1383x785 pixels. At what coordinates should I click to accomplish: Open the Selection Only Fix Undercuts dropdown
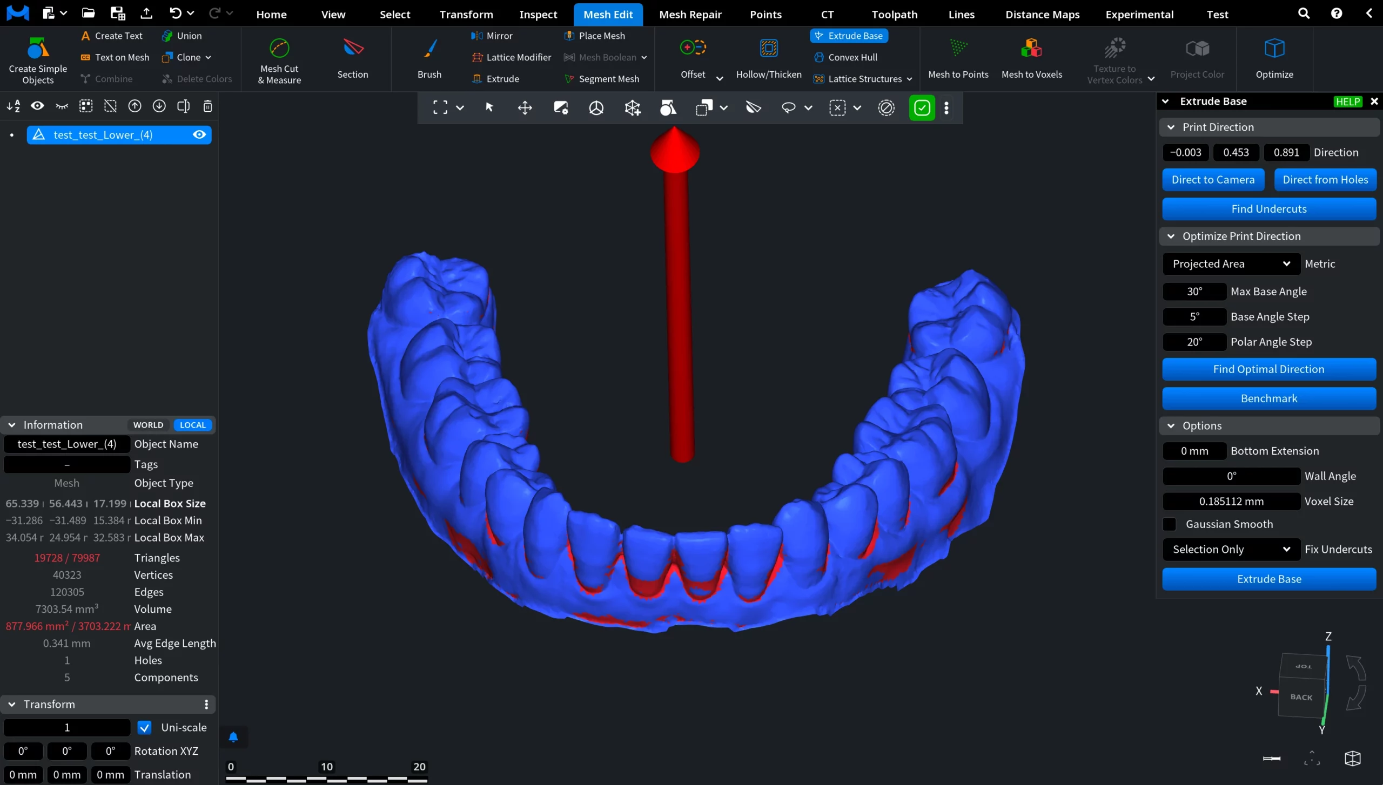1231,550
